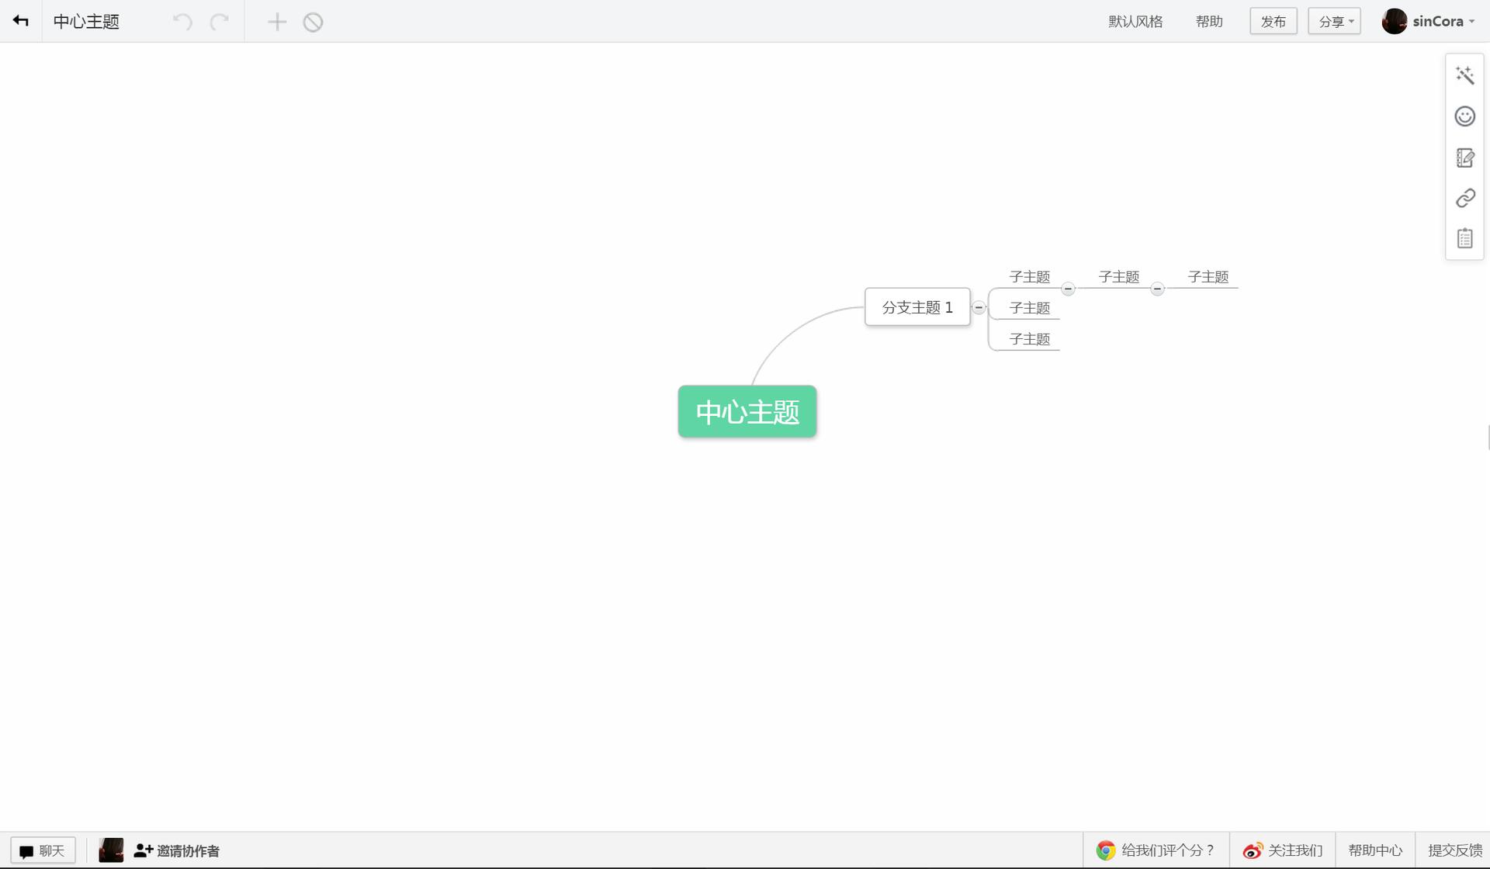Open the smiley emoji icon panel
The image size is (1490, 869).
[x=1464, y=116]
